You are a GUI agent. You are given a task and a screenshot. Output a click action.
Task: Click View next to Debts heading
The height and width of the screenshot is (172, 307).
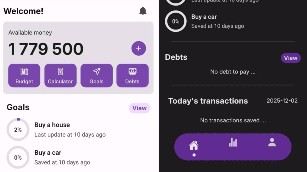pos(291,58)
